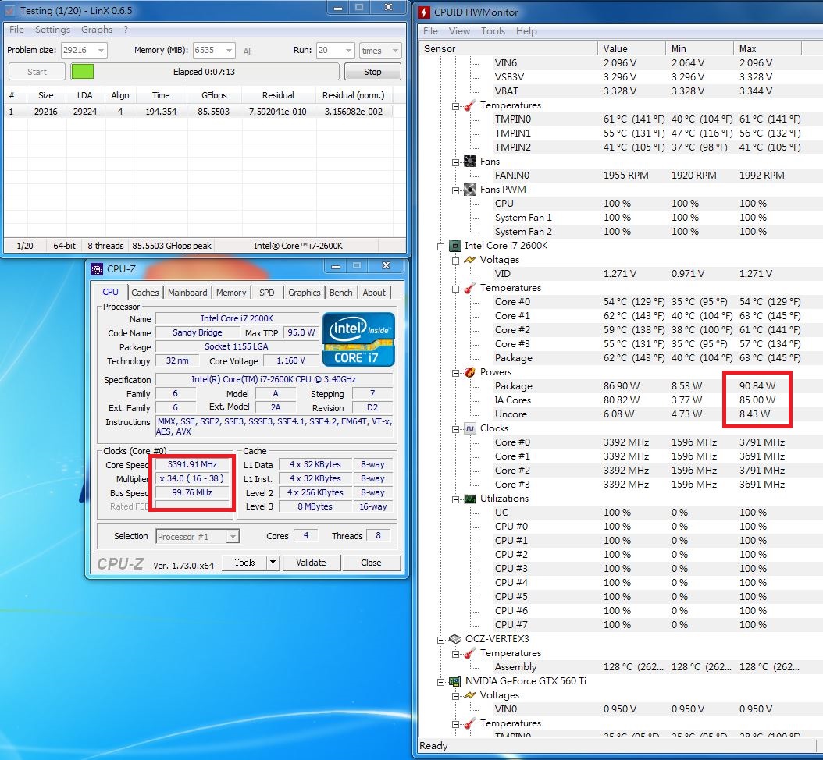
Task: Switch to the Memory tab in CPU-Z
Action: 231,293
